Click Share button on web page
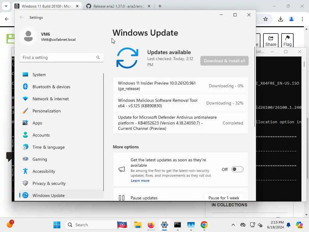This screenshot has height=232, width=309. click(271, 40)
